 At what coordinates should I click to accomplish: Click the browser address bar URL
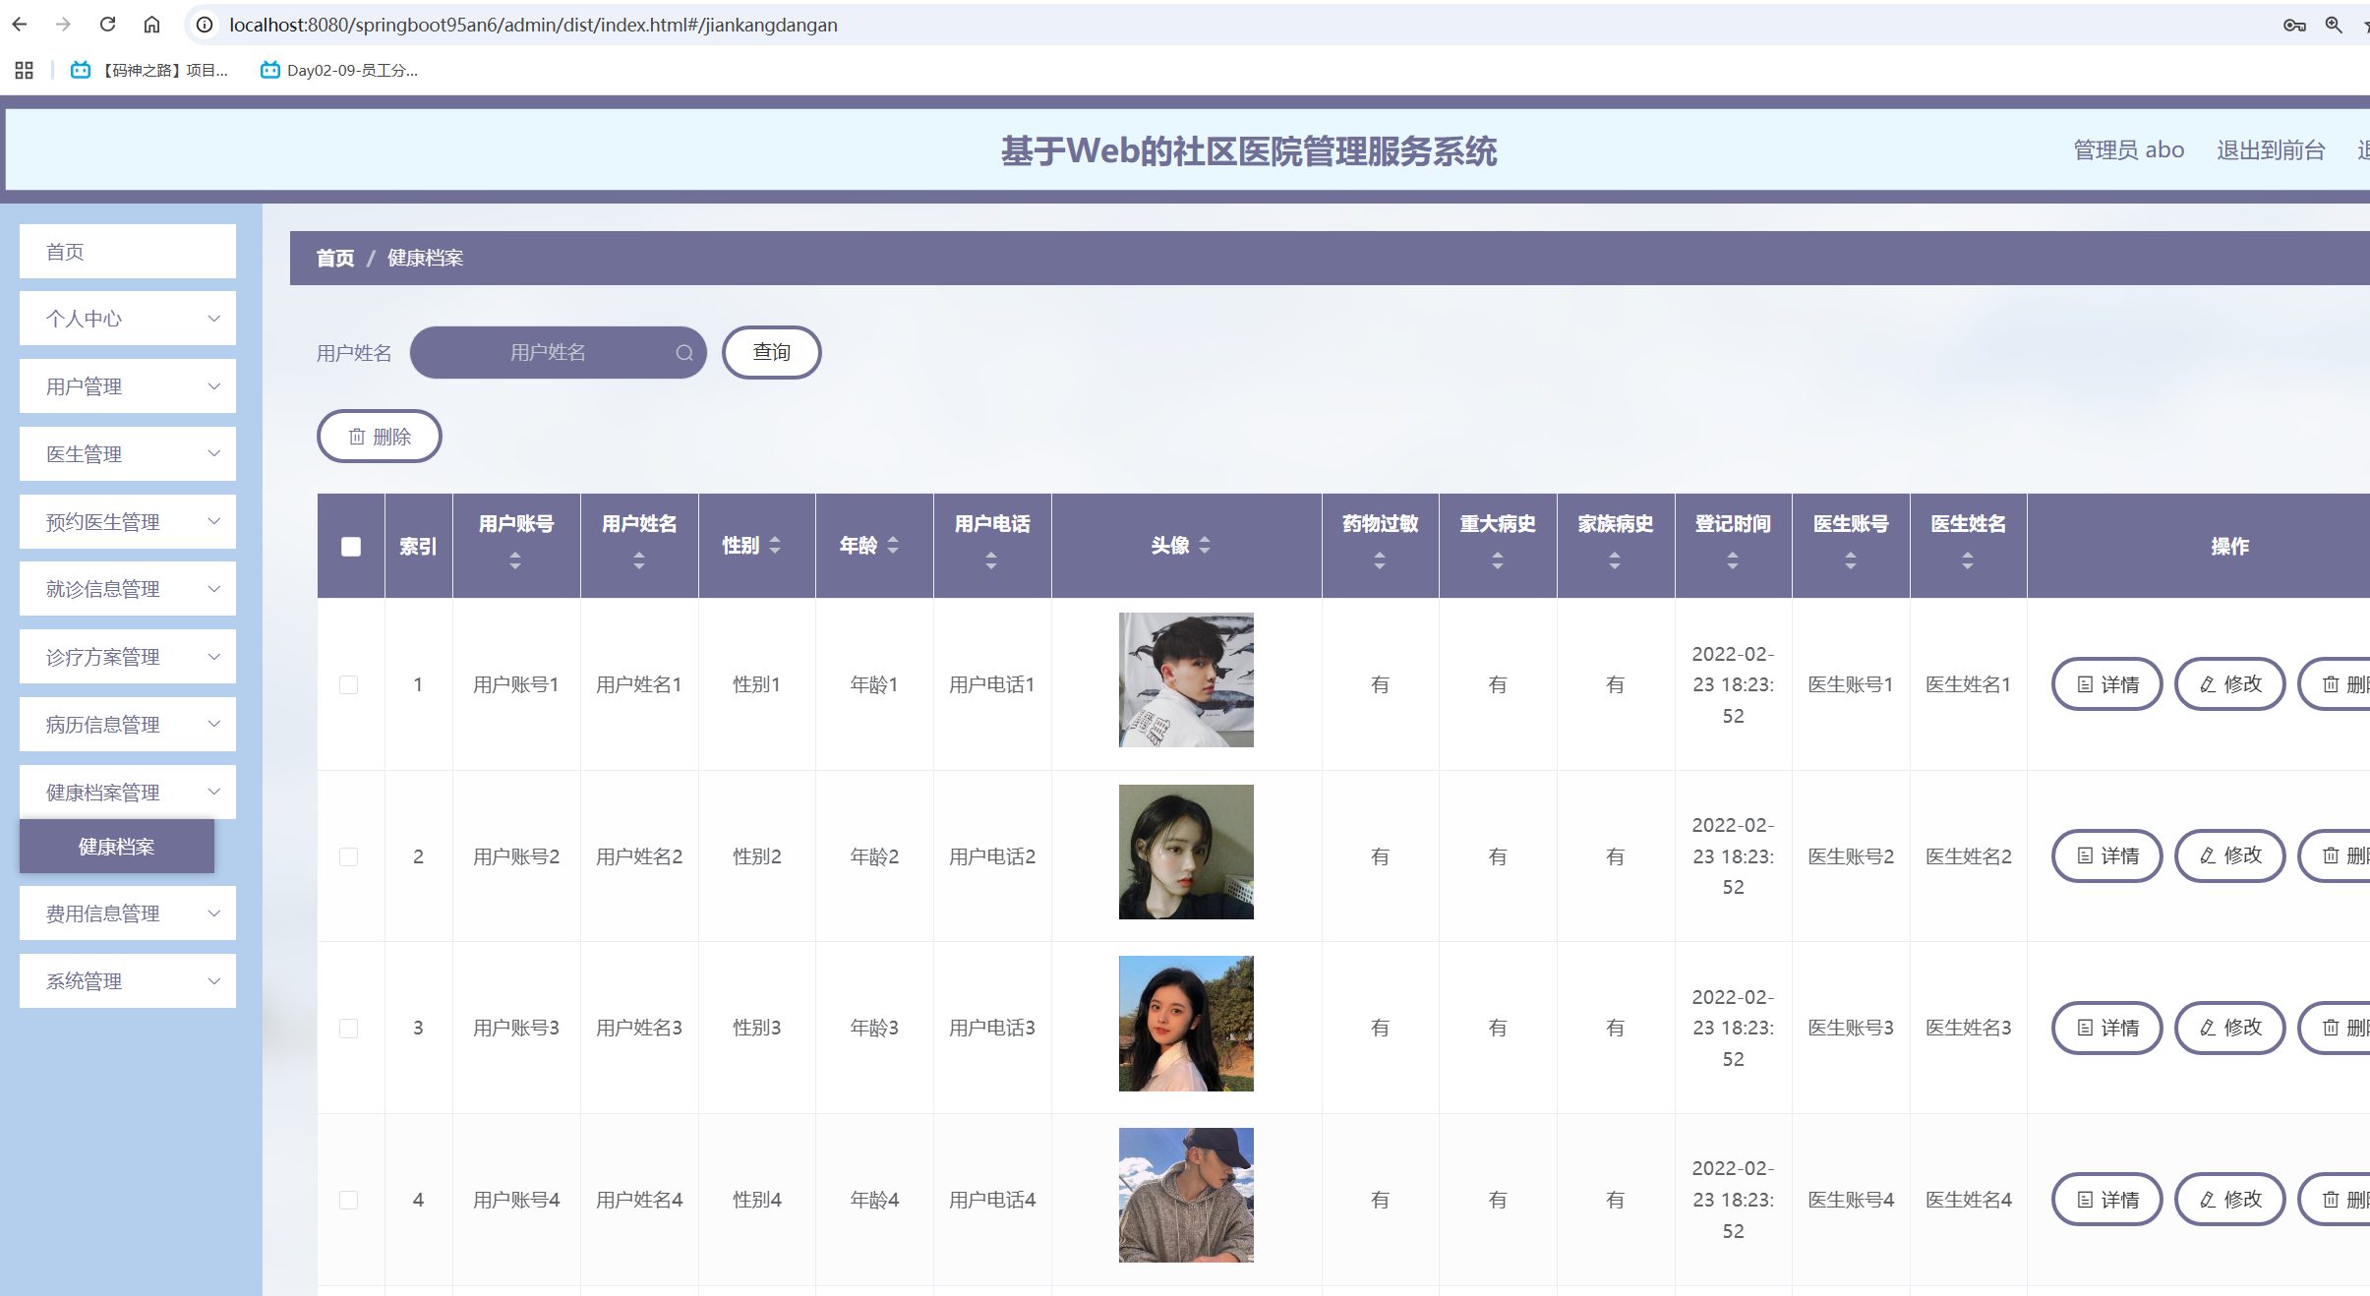tap(533, 25)
